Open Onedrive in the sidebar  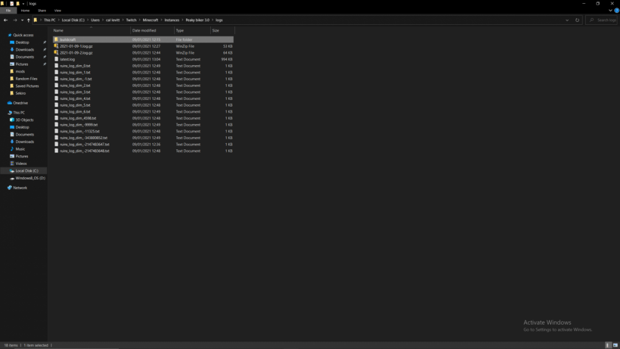coord(20,103)
